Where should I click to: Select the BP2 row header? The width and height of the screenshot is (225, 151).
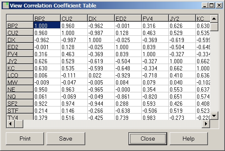click(20, 25)
